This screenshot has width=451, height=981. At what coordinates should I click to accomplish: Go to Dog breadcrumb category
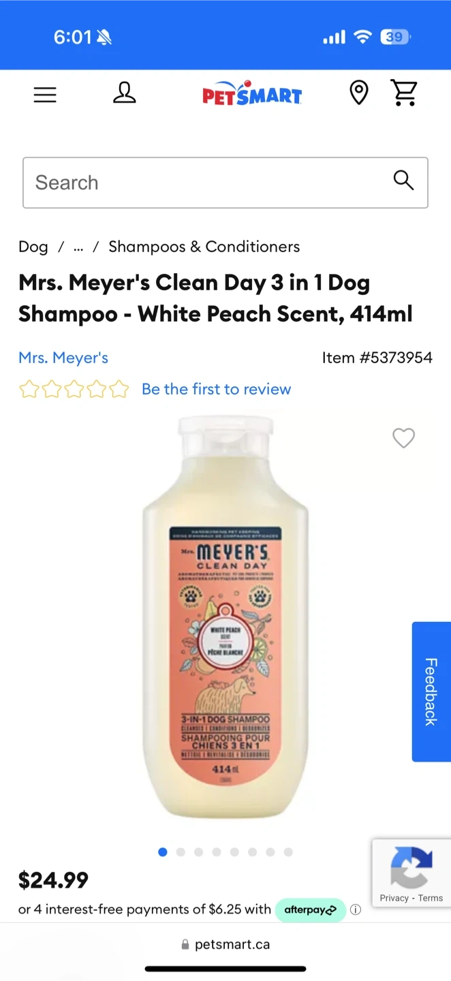click(33, 247)
